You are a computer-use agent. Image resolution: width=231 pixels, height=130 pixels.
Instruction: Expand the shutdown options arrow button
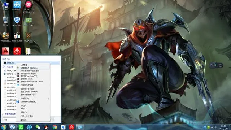coord(52,120)
